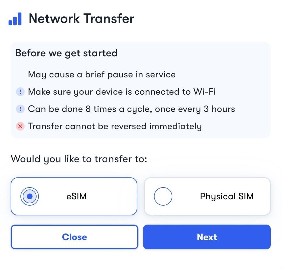
Task: Click the word Network in the dialog title
Action: [54, 18]
